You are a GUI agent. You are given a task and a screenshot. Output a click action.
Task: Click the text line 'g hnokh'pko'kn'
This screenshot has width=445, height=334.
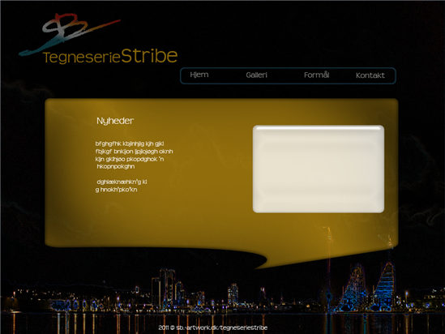[117, 190]
